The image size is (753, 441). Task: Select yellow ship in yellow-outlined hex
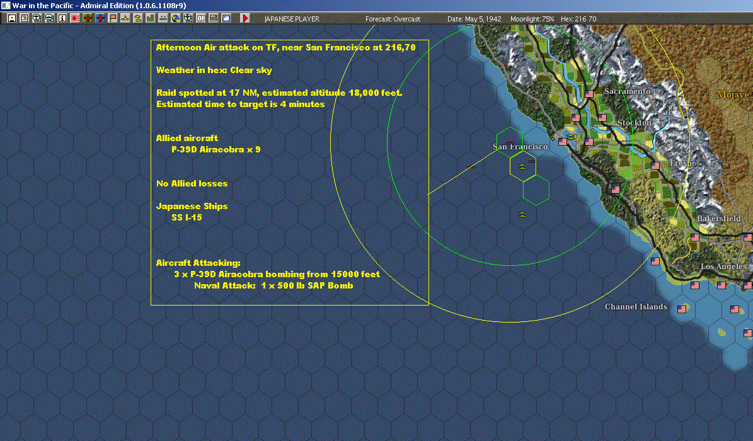tap(522, 167)
